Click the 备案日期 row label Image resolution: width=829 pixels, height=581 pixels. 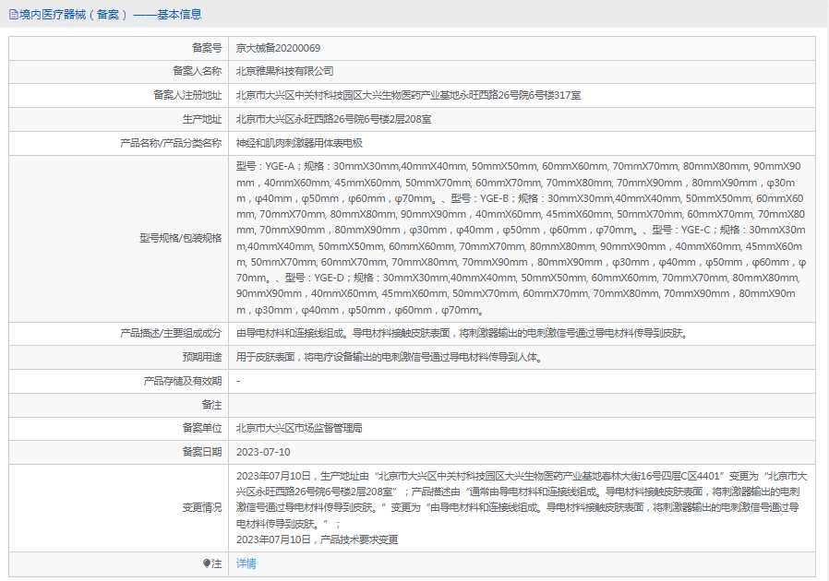(202, 452)
